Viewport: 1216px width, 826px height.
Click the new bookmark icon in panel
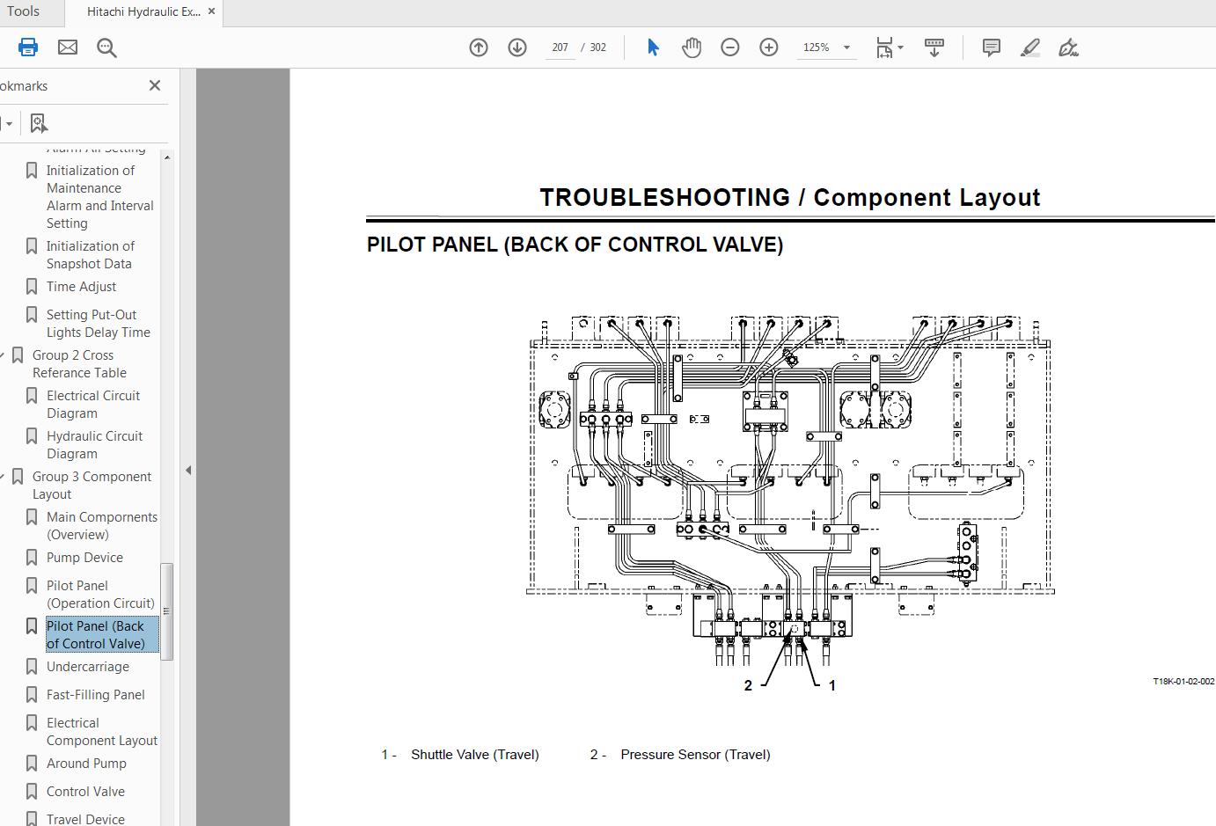point(38,123)
